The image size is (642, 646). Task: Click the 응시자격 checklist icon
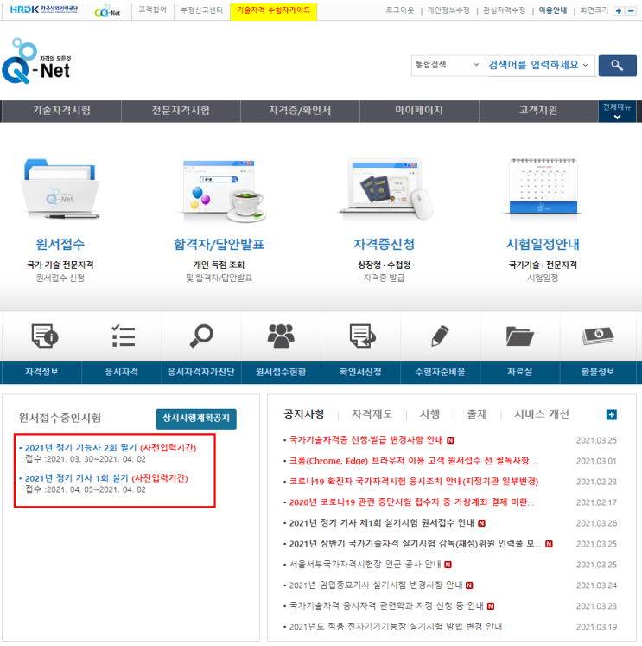tap(123, 336)
